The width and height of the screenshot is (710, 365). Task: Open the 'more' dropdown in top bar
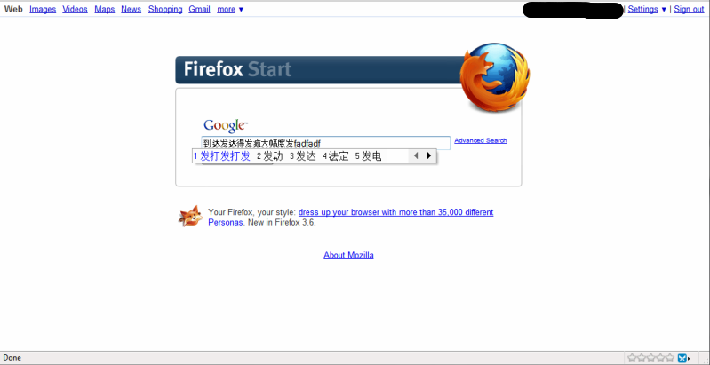pyautogui.click(x=230, y=9)
